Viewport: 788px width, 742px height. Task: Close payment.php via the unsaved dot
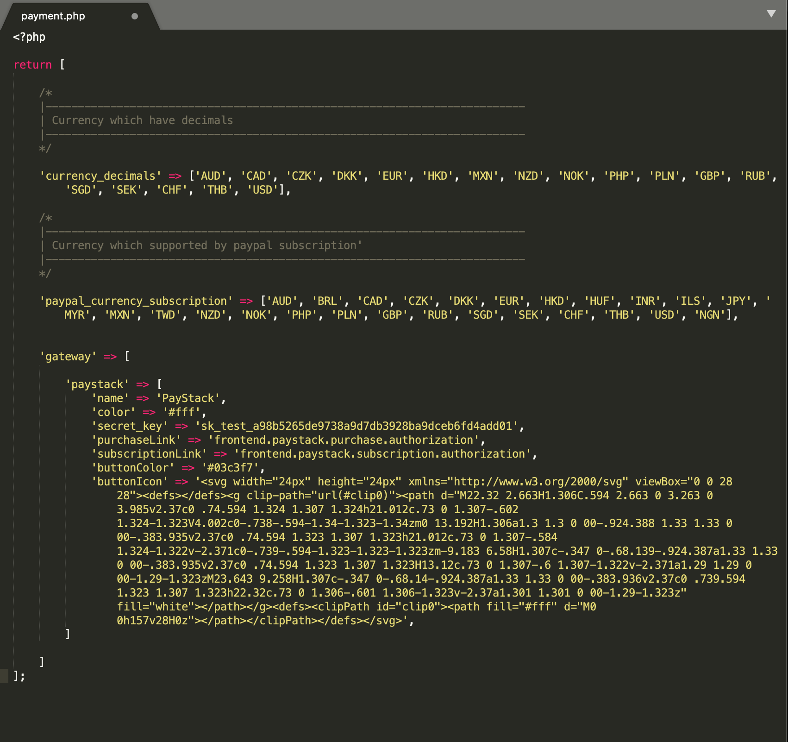[135, 16]
